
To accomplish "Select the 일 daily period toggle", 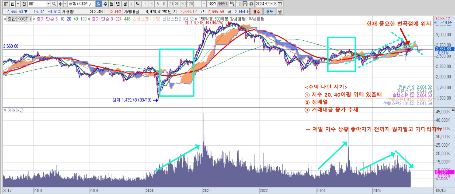I will (99, 4).
